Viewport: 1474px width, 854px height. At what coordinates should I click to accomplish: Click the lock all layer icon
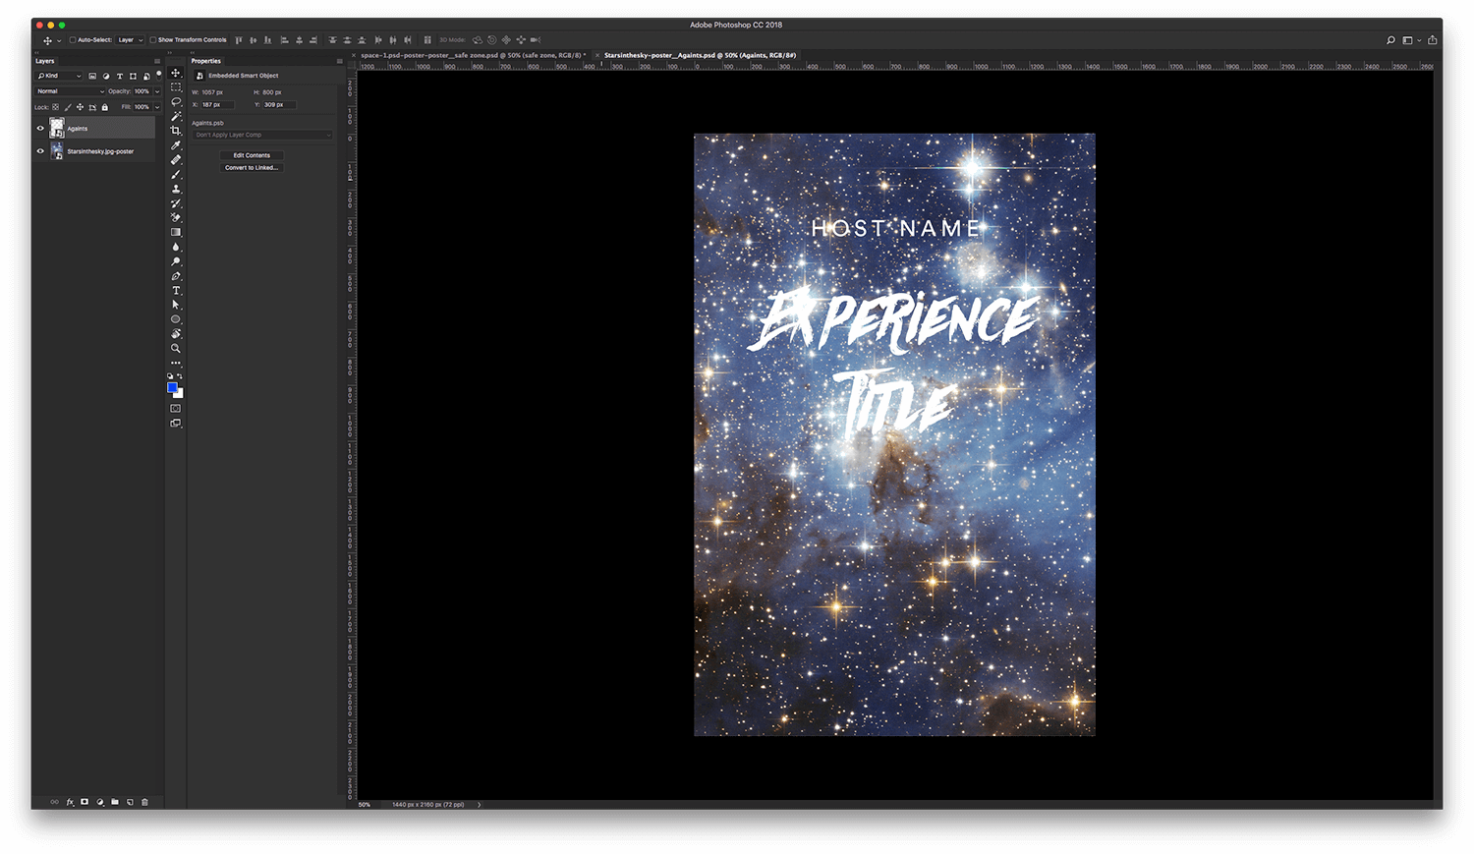pyautogui.click(x=105, y=107)
